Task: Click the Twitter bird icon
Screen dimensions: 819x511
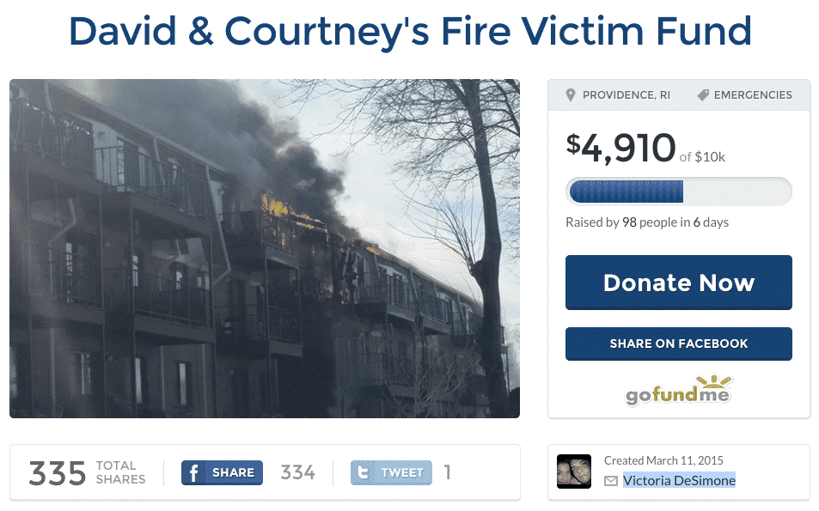Action: [x=363, y=473]
